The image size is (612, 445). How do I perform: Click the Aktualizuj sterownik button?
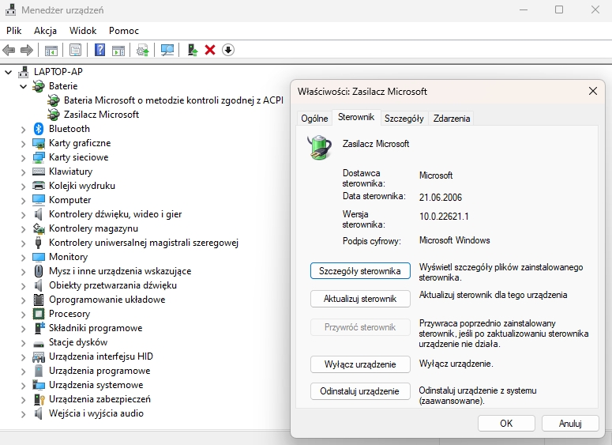point(360,299)
